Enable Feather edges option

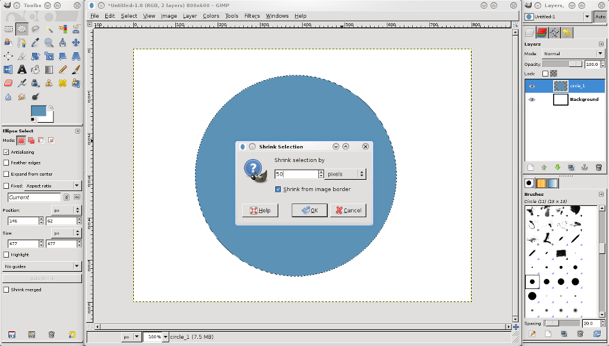(x=6, y=163)
